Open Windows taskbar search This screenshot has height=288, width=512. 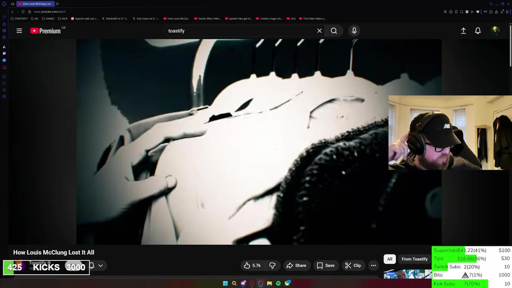[x=234, y=284]
